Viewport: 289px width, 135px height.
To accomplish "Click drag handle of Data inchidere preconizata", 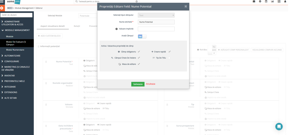I will coord(46,126).
